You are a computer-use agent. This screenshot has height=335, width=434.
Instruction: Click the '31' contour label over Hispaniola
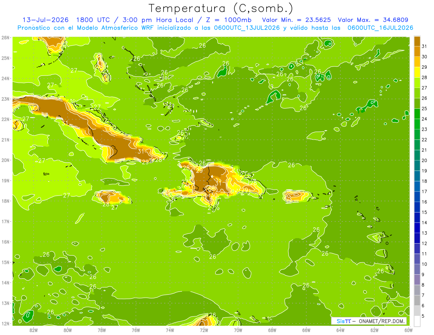(218, 183)
